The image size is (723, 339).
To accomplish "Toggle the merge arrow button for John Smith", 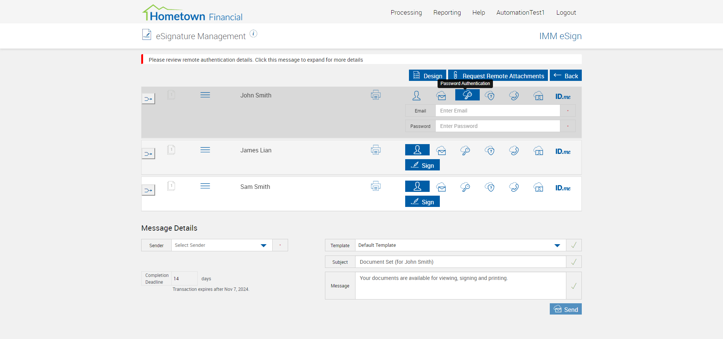I will click(148, 99).
